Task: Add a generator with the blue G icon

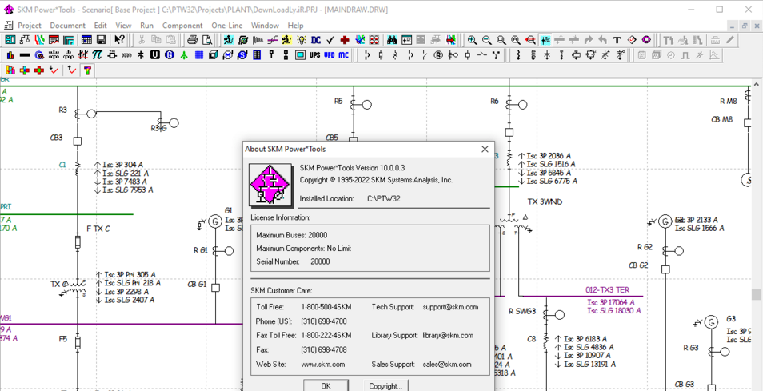Action: click(x=170, y=55)
